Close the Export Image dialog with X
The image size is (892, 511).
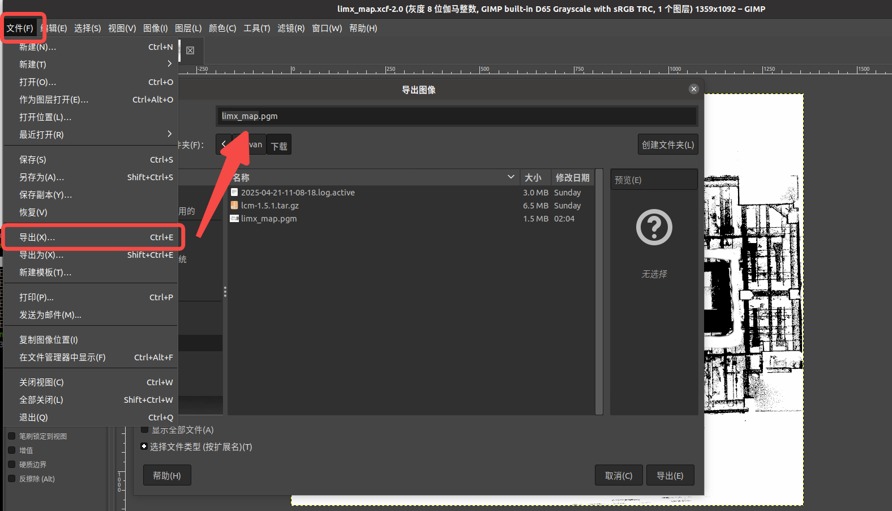[x=693, y=89]
